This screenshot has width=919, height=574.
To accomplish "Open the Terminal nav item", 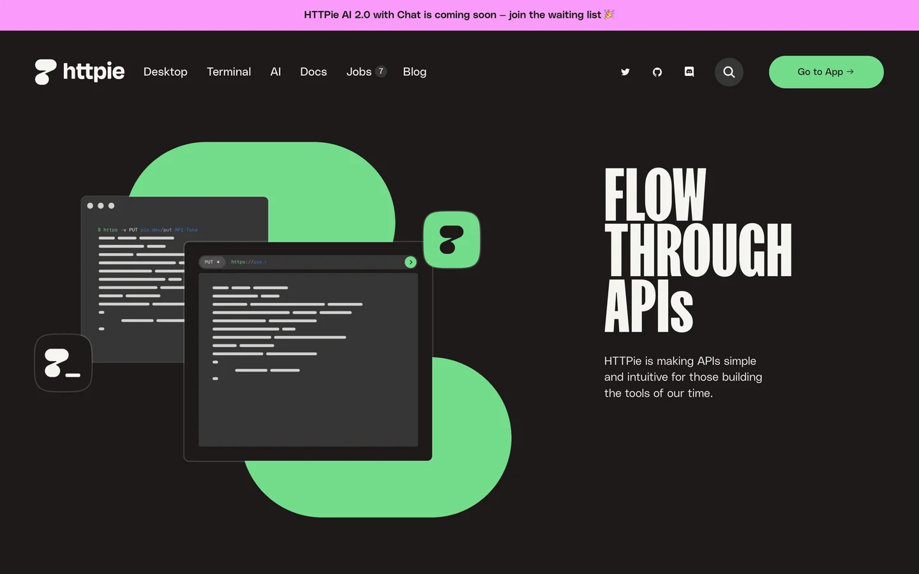I will tap(228, 72).
